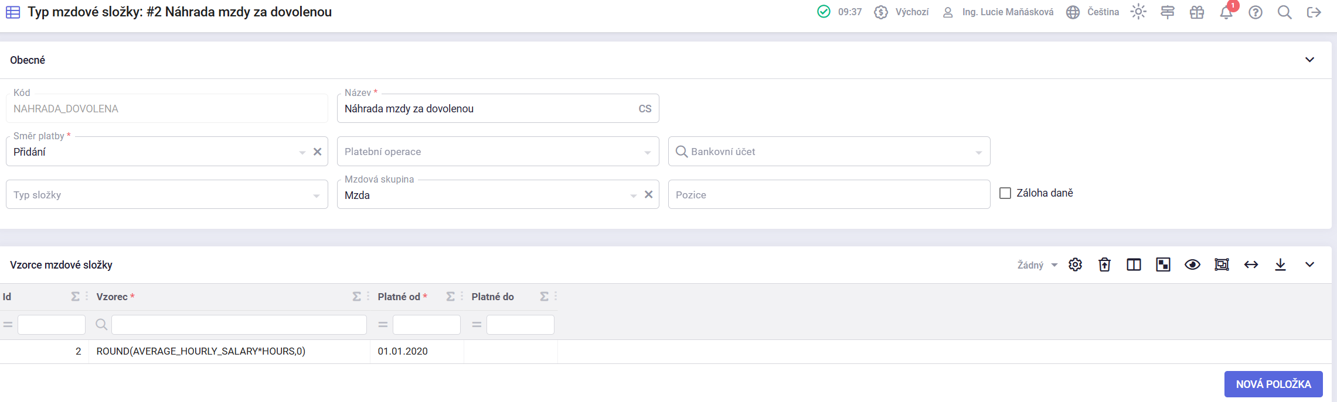
Task: Click the notifications bell icon
Action: tap(1226, 13)
